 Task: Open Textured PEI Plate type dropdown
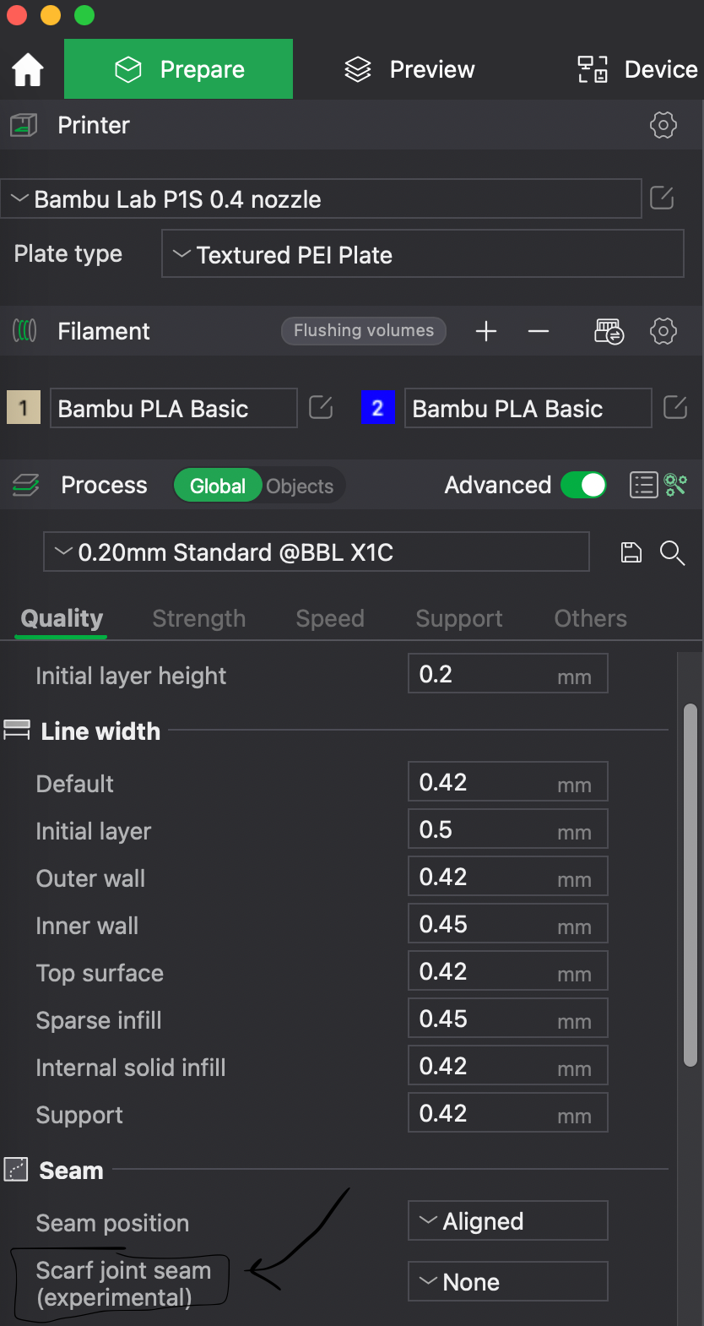coord(423,254)
